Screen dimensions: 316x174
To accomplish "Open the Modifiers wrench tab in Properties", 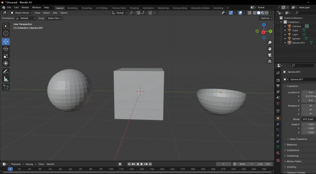I will click(278, 124).
